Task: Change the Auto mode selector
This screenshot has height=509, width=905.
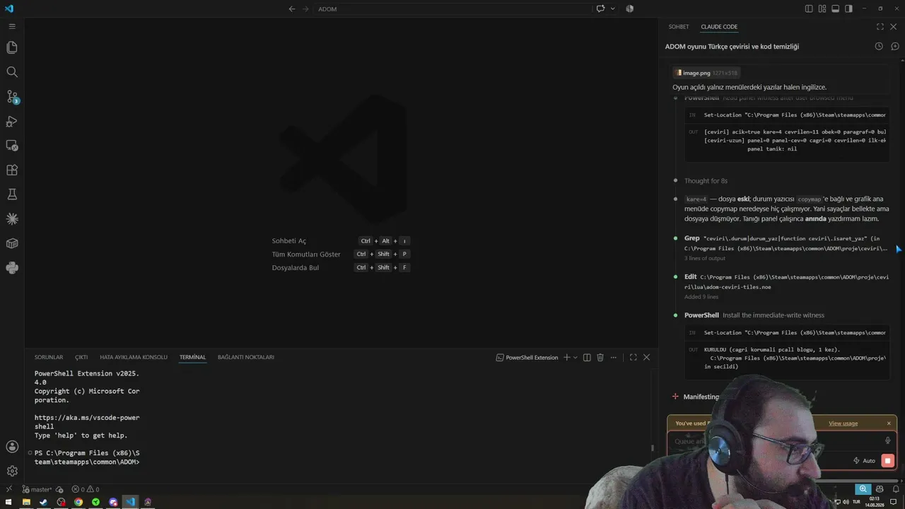Action: click(864, 461)
